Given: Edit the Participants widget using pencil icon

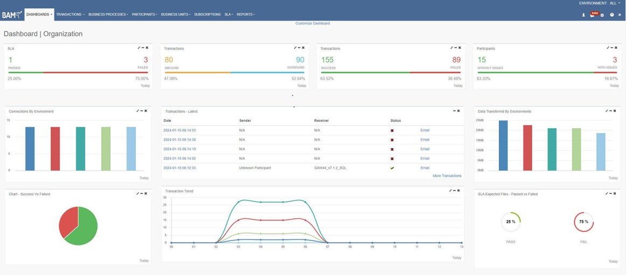Looking at the screenshot, I should pyautogui.click(x=608, y=48).
